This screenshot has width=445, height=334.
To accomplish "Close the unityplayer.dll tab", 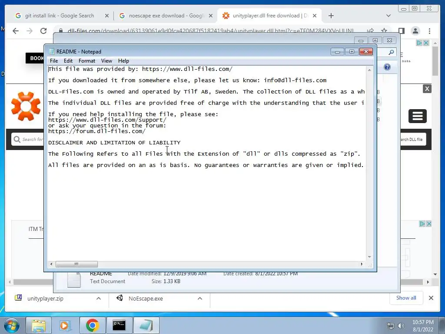I will point(315,16).
